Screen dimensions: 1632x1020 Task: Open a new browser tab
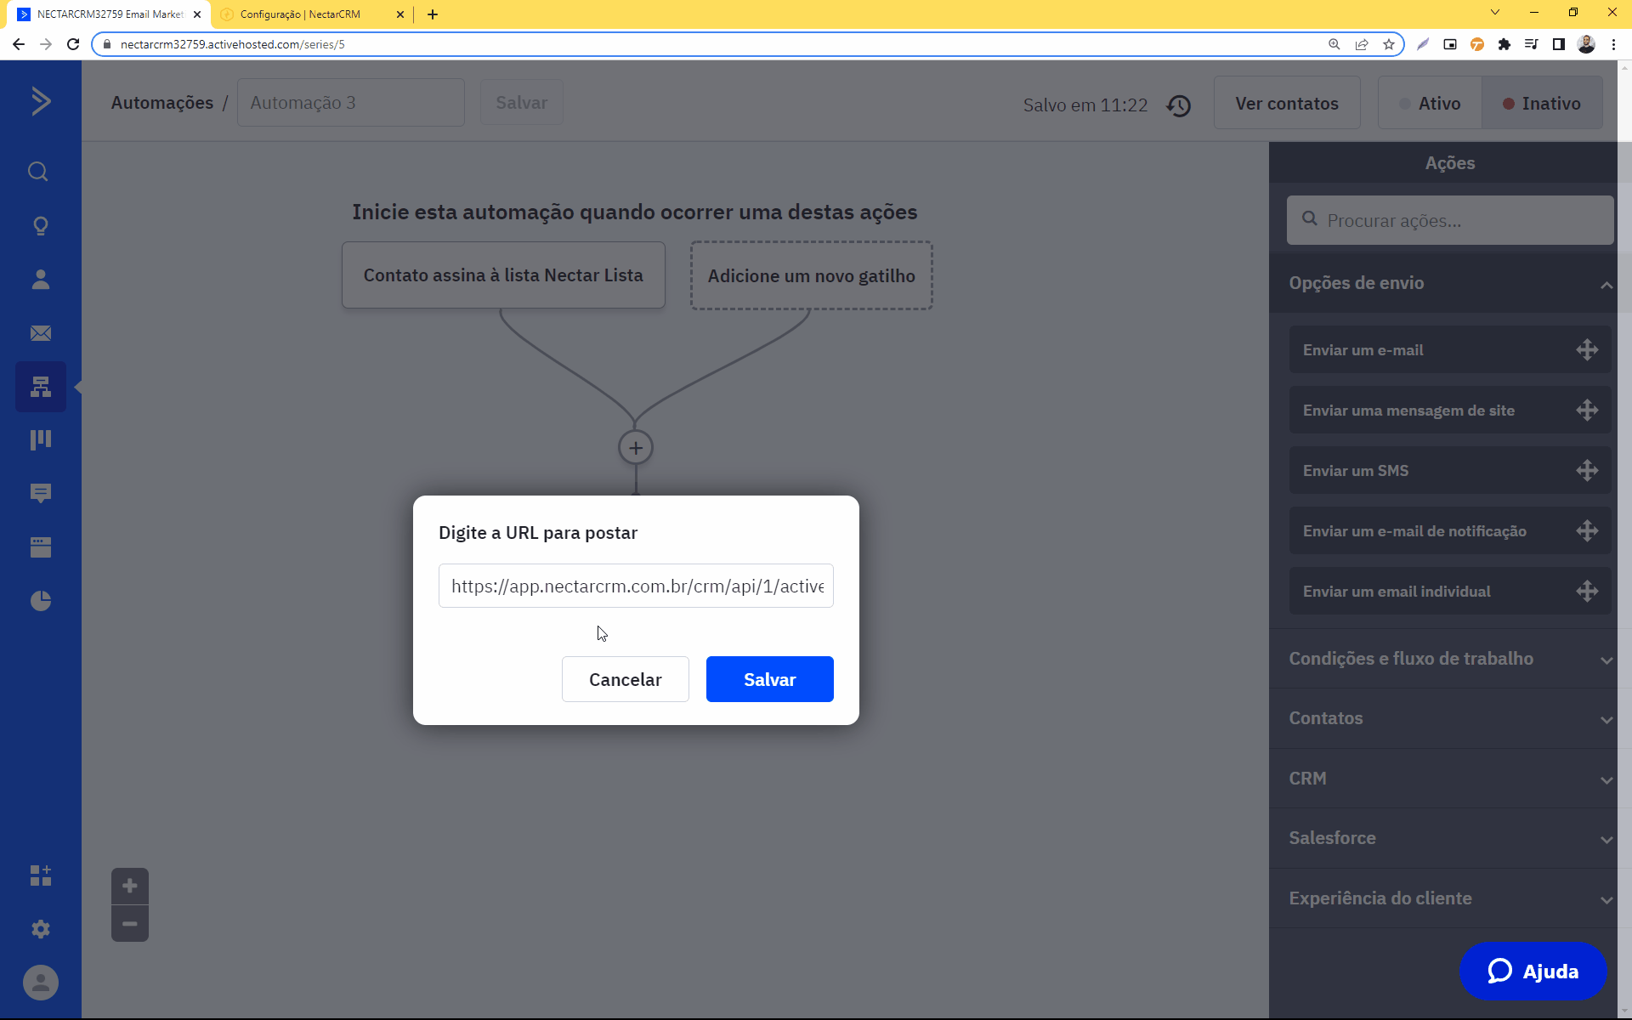tap(433, 14)
